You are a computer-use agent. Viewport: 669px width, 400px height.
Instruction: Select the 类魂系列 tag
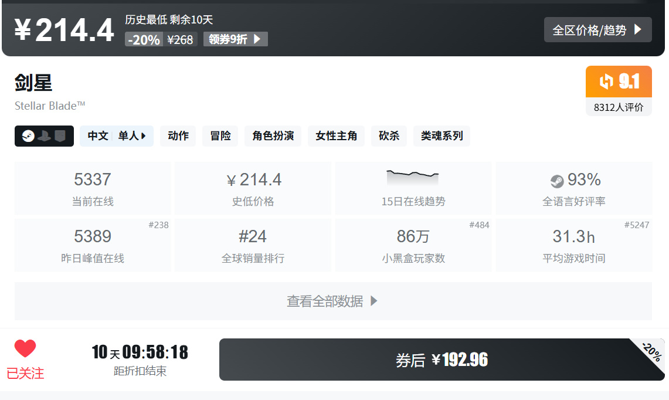point(442,135)
